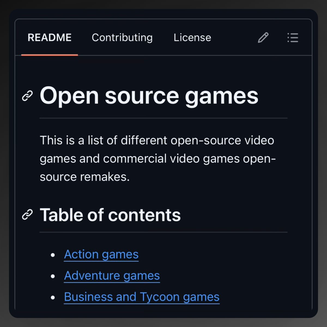Select the Open source games heading
This screenshot has height=327, width=327.
[x=149, y=96]
